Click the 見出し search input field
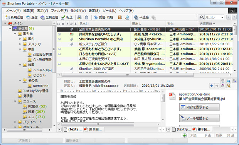The width and height of the screenshot is (239, 145). coord(212,17)
